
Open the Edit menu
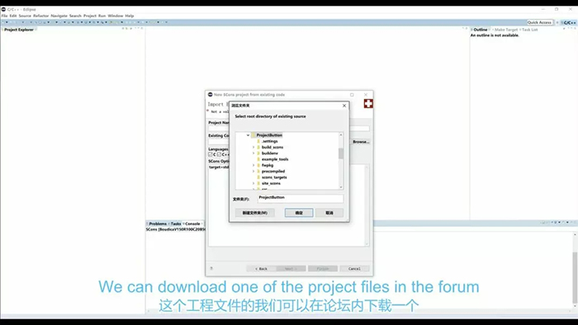[x=13, y=16]
